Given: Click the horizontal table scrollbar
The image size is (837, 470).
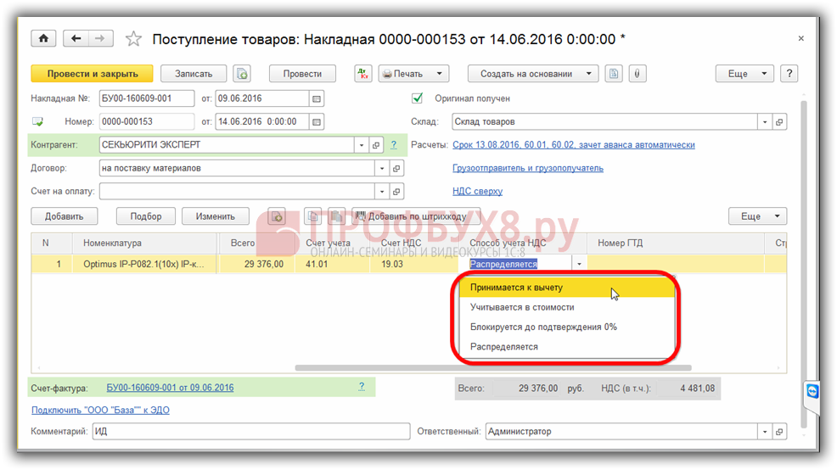Looking at the screenshot, I should pyautogui.click(x=492, y=368).
